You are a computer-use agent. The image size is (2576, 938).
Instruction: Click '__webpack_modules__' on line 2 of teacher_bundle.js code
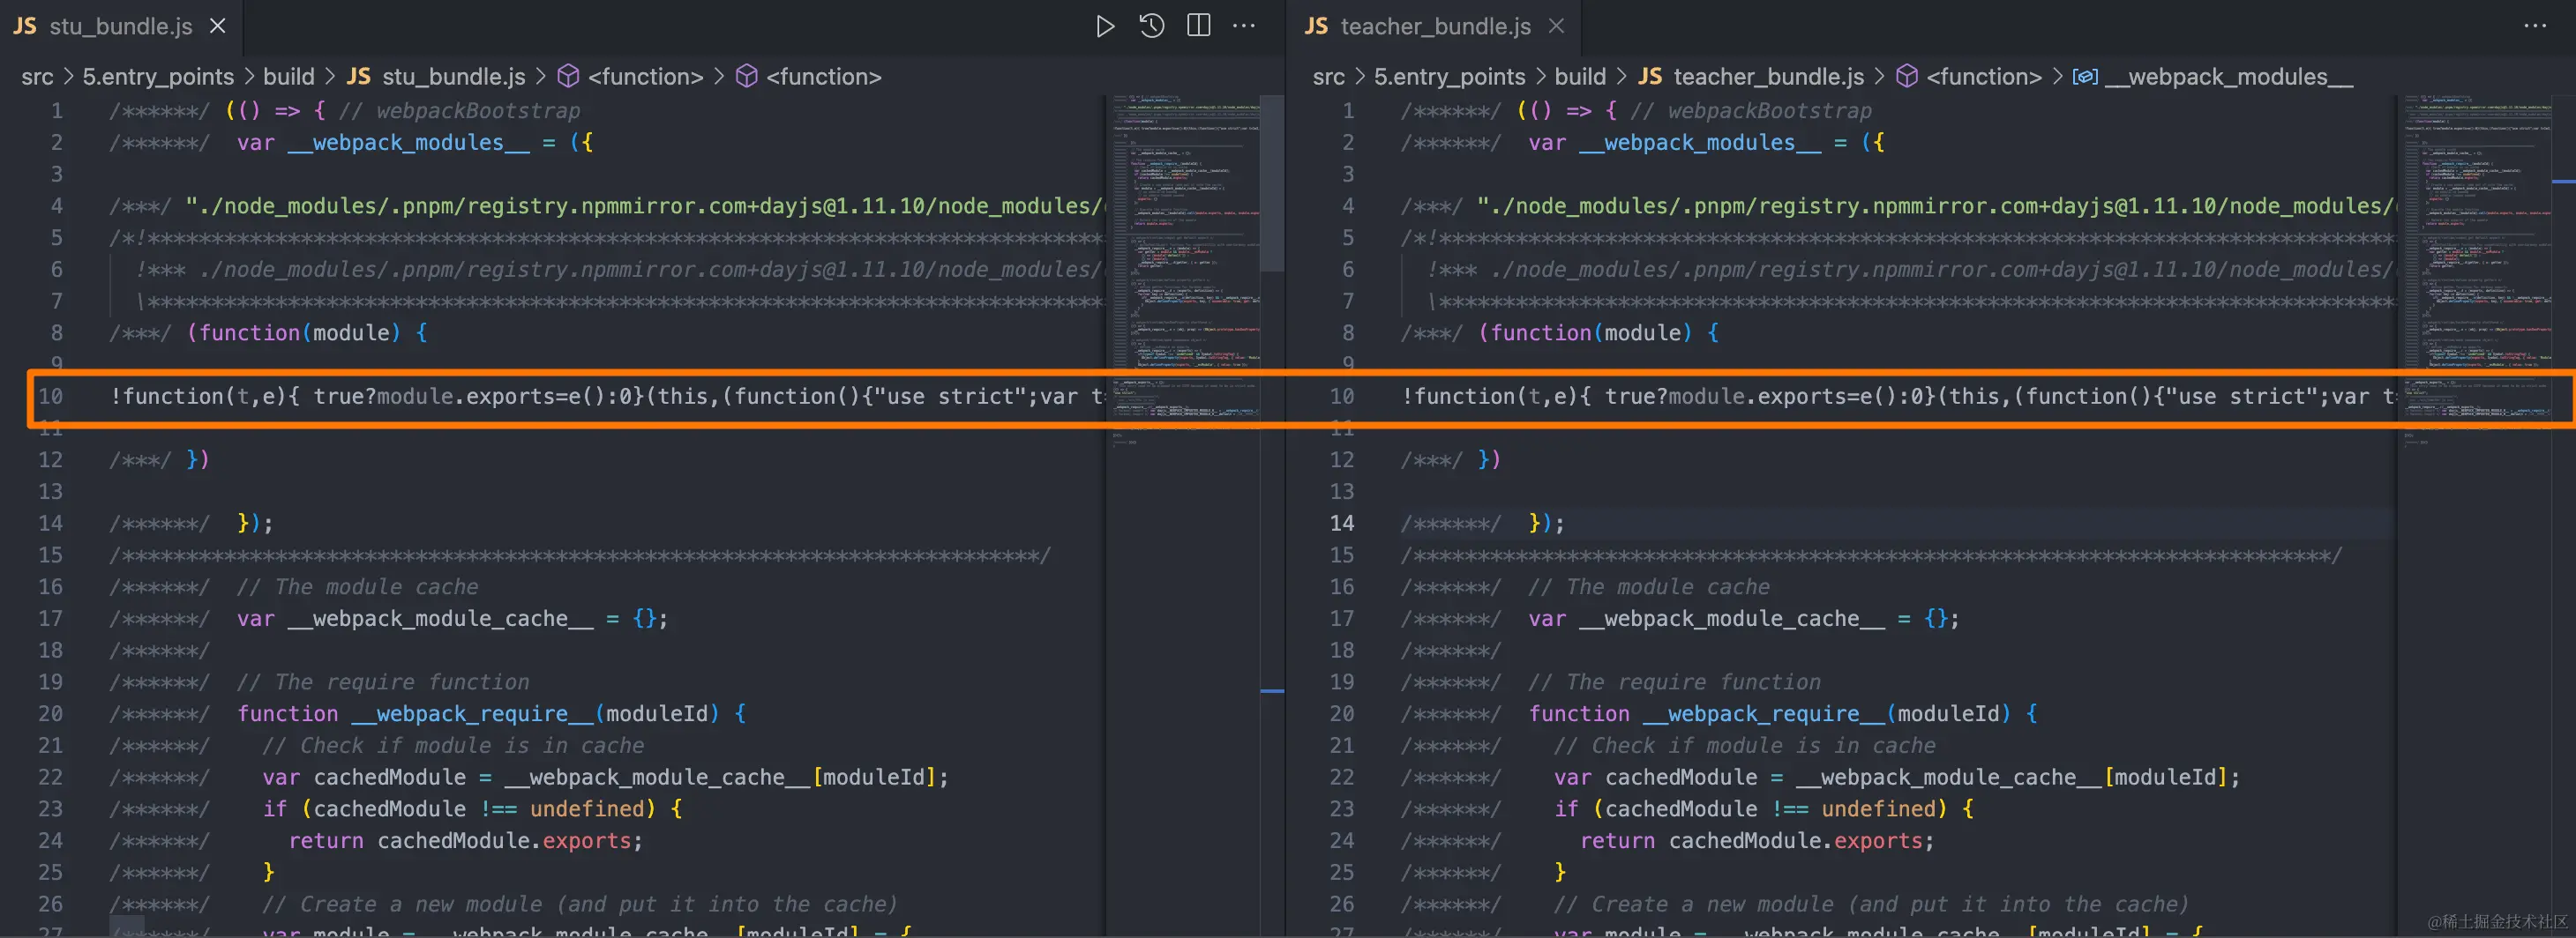(1700, 142)
